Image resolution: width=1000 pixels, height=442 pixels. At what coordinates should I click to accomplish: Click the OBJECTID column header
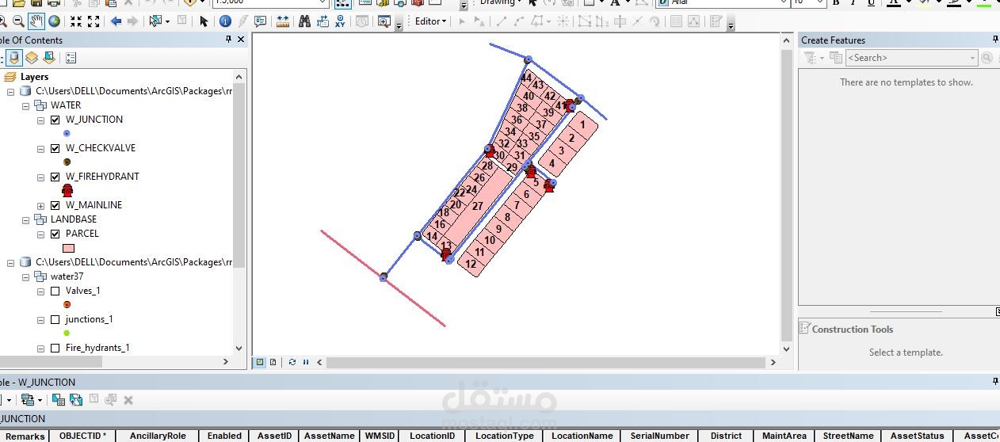82,436
